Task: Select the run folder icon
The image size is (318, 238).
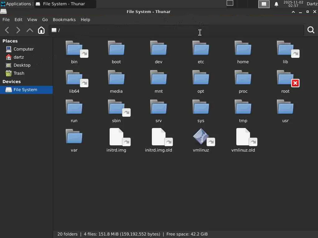Action: pos(74,107)
